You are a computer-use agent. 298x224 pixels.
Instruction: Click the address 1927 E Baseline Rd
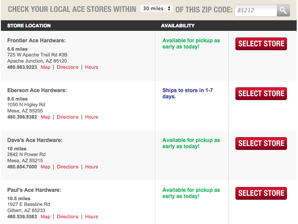tap(29, 204)
